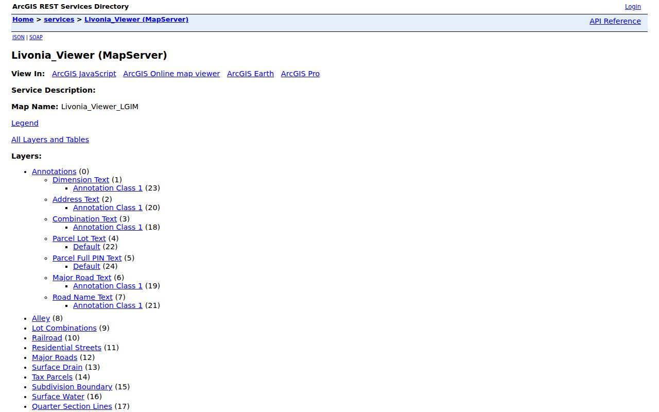
Task: Open All Layers and Tables
Action: pos(50,140)
